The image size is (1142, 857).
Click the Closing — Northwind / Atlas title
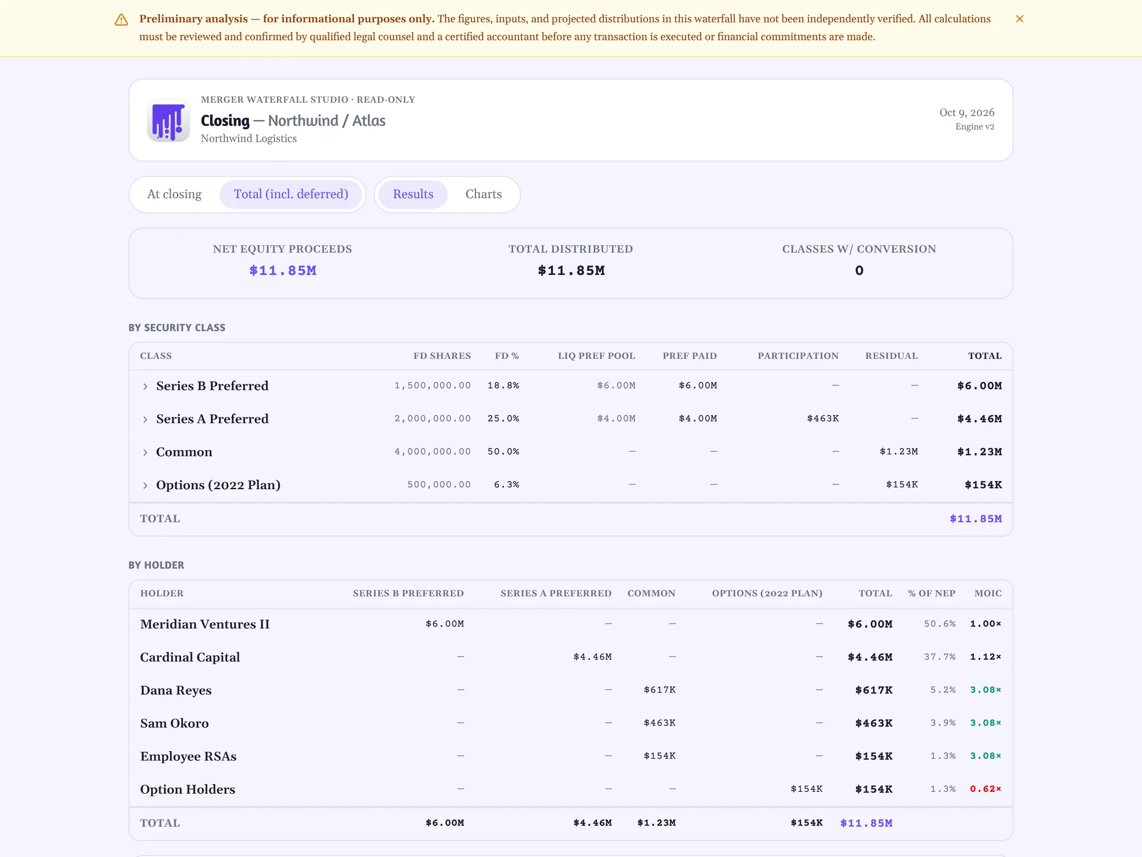click(x=293, y=121)
